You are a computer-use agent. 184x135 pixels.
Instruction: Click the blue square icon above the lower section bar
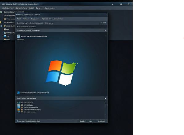point(19,93)
